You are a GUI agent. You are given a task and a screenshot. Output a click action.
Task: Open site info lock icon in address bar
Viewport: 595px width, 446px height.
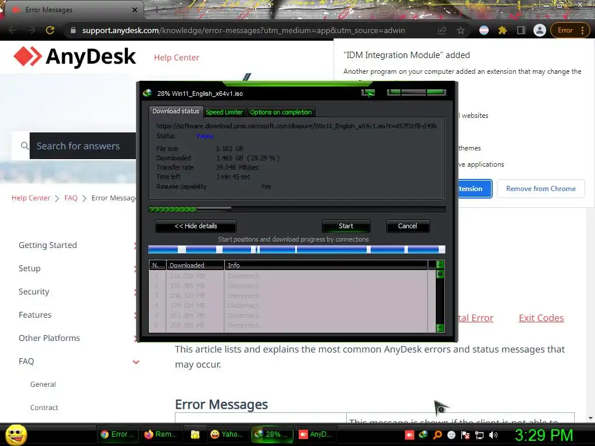[73, 30]
